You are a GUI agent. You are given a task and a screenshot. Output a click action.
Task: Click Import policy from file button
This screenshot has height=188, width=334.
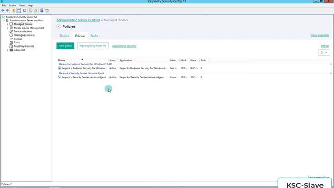(x=93, y=46)
